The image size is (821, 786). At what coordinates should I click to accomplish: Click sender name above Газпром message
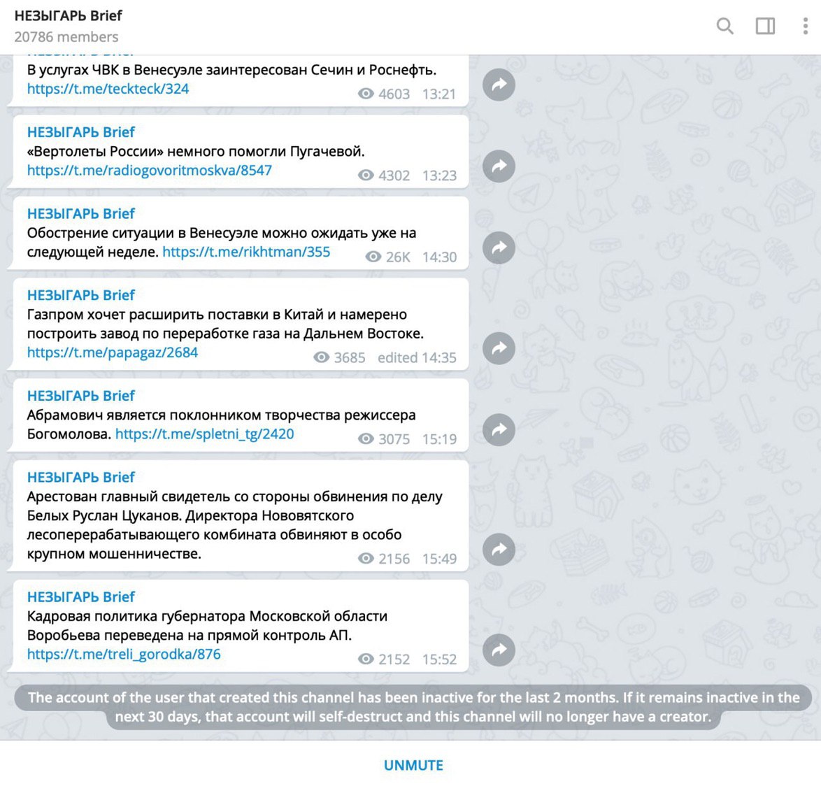point(80,295)
